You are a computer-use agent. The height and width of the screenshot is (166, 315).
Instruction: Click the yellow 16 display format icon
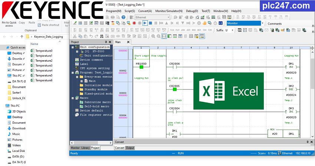point(196,36)
